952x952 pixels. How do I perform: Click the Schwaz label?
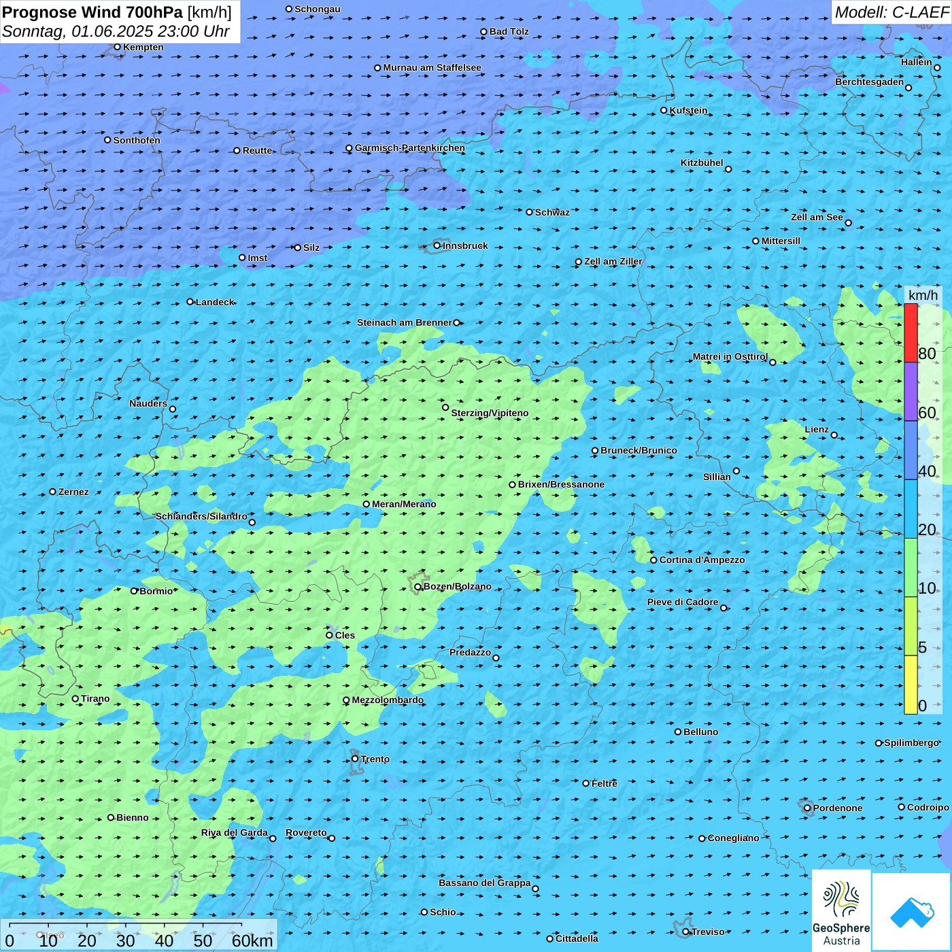[x=552, y=212]
